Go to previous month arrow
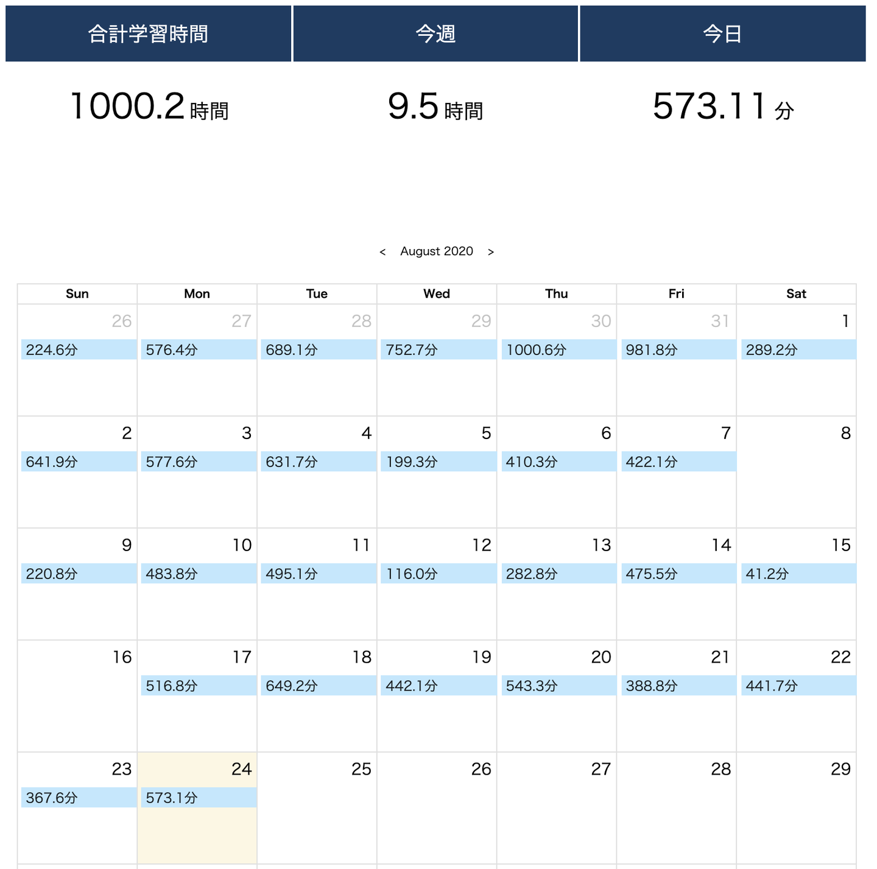Viewport: 877px width, 869px height. click(382, 252)
